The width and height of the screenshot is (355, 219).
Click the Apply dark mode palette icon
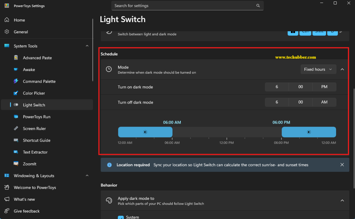(109, 201)
